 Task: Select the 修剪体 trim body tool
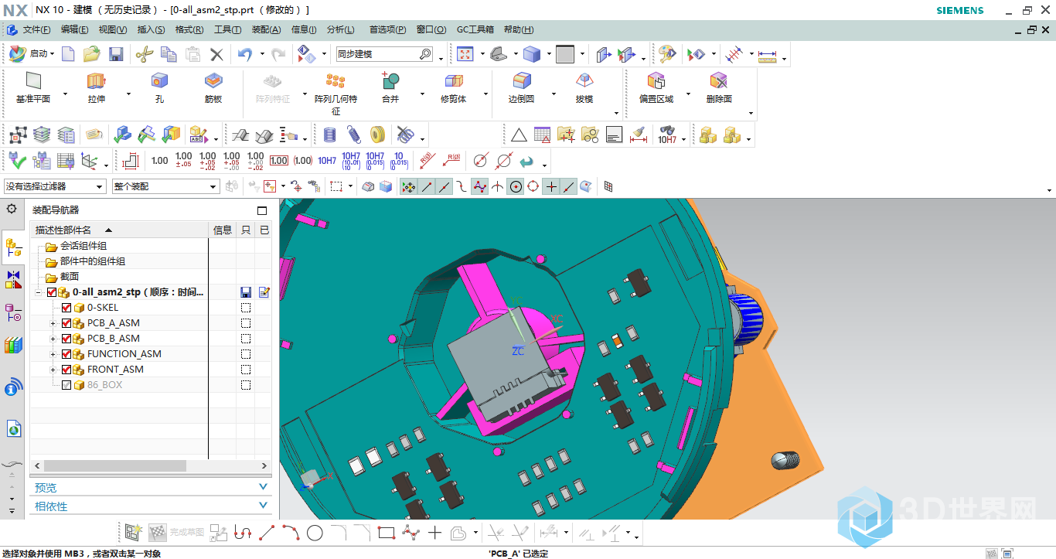[454, 88]
